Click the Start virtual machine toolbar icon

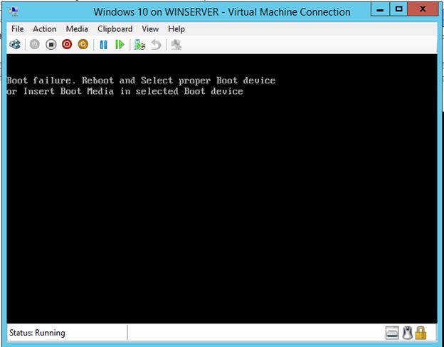coord(35,44)
